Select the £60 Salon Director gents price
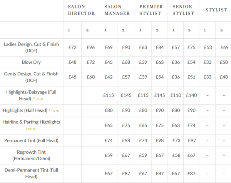 90,77
